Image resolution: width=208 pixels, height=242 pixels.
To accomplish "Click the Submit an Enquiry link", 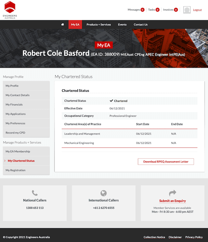I will (173, 201).
